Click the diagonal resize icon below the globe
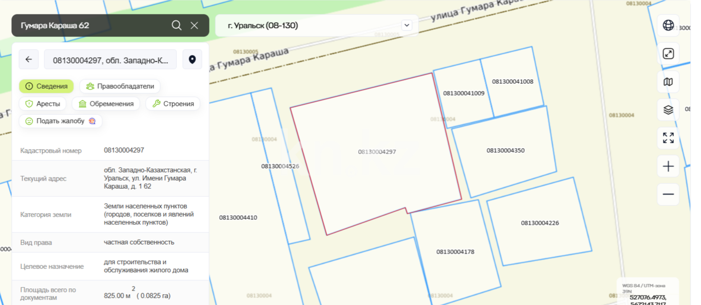 click(x=668, y=53)
